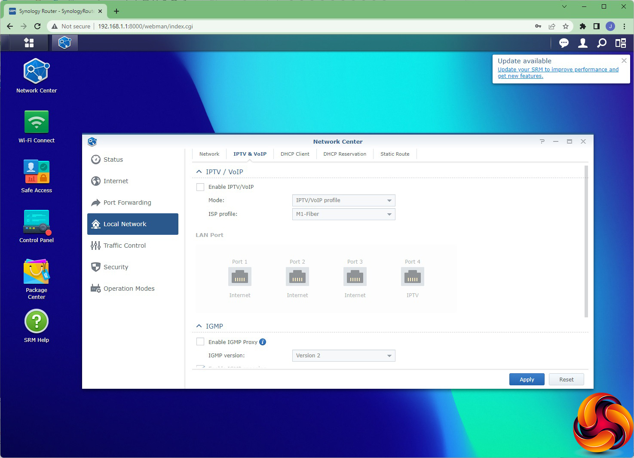The width and height of the screenshot is (634, 458).
Task: Click the Chrome share page icon
Action: point(552,26)
